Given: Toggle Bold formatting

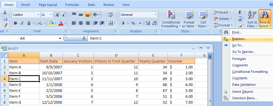Looking at the screenshot, I should click(x=15, y=23).
